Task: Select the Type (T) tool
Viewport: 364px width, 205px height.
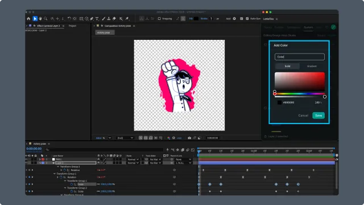Action: tap(97, 19)
